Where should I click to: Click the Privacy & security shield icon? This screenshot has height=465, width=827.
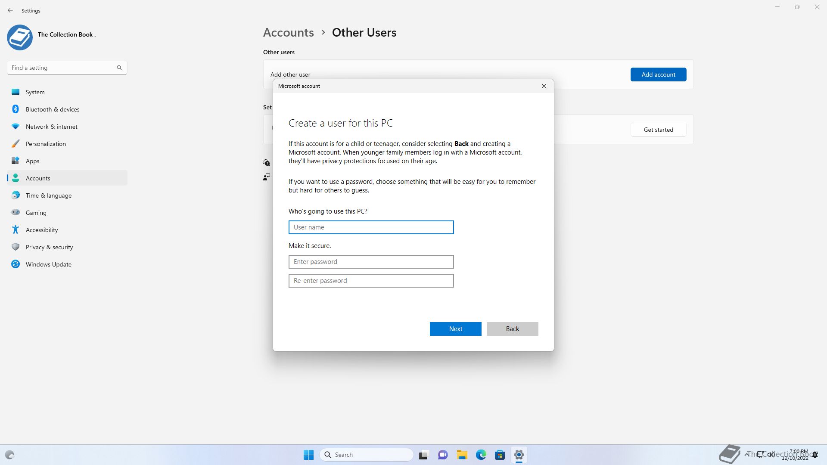16,247
